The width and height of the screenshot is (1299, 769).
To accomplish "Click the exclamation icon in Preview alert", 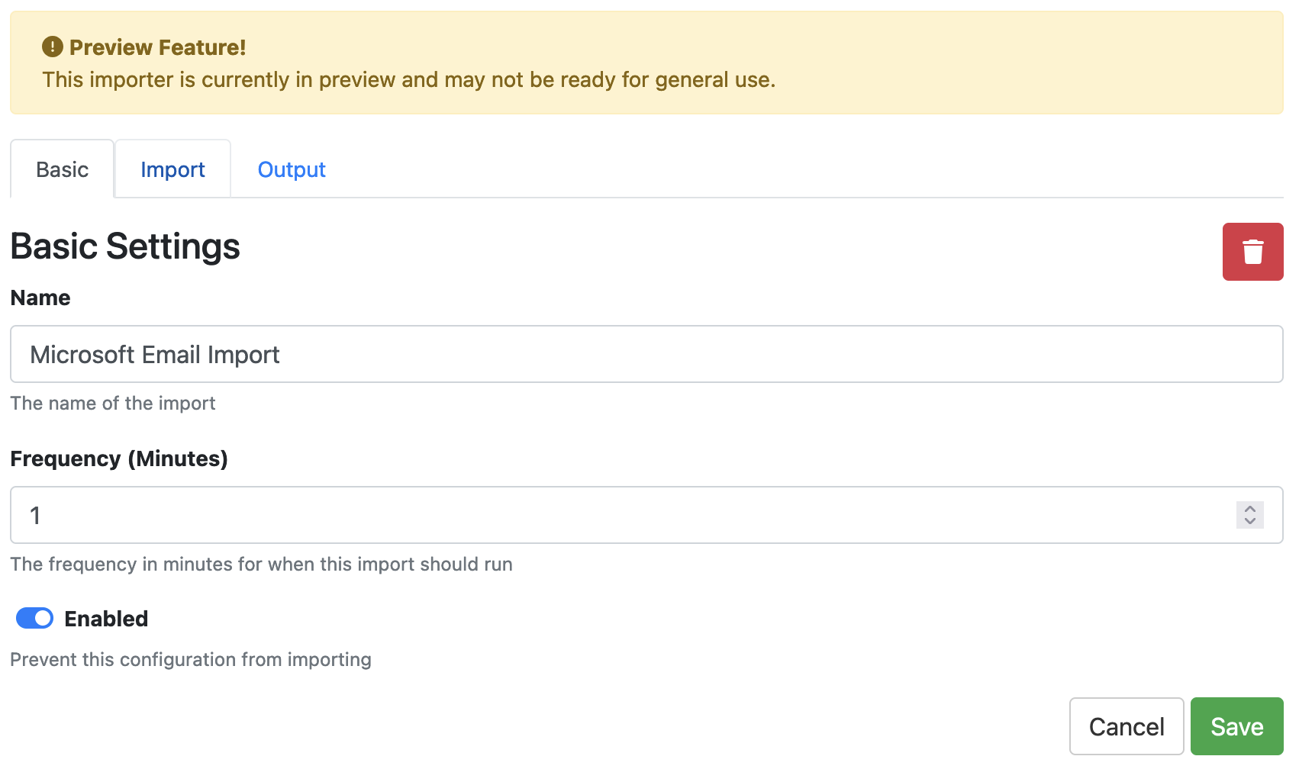I will 52,47.
